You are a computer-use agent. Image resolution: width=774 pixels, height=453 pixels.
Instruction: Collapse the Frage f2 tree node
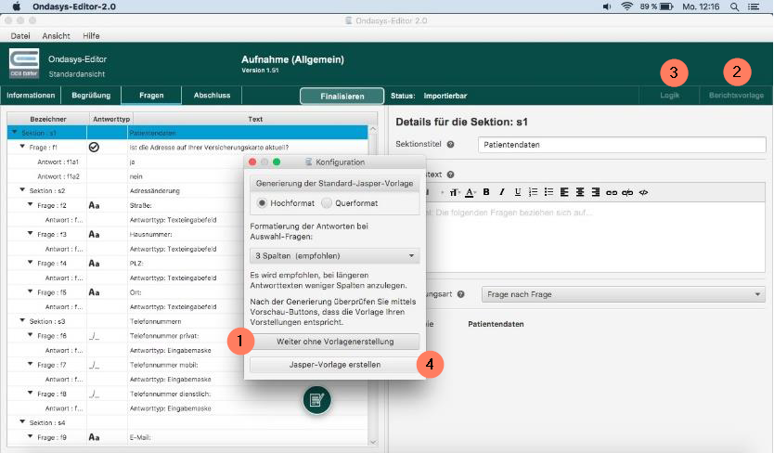30,204
